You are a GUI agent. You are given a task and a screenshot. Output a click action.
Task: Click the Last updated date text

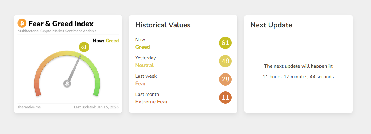96,107
